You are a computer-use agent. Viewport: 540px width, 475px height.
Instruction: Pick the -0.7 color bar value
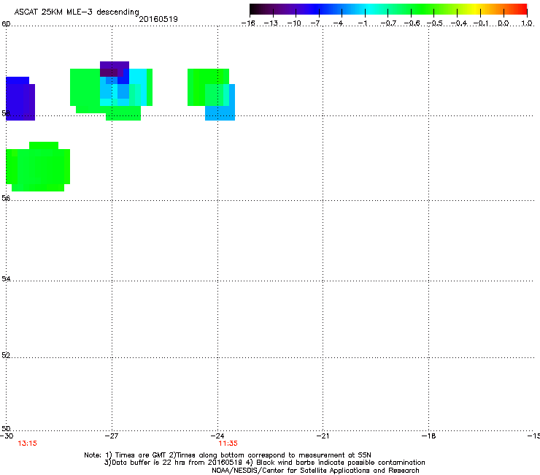[x=388, y=23]
